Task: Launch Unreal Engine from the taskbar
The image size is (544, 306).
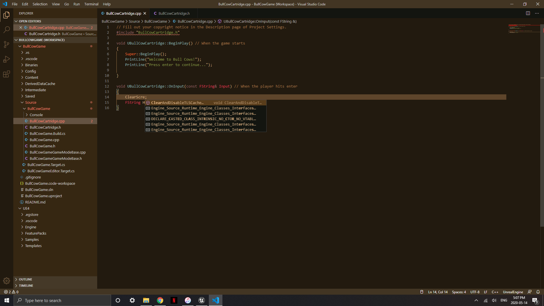Action: pos(201,300)
